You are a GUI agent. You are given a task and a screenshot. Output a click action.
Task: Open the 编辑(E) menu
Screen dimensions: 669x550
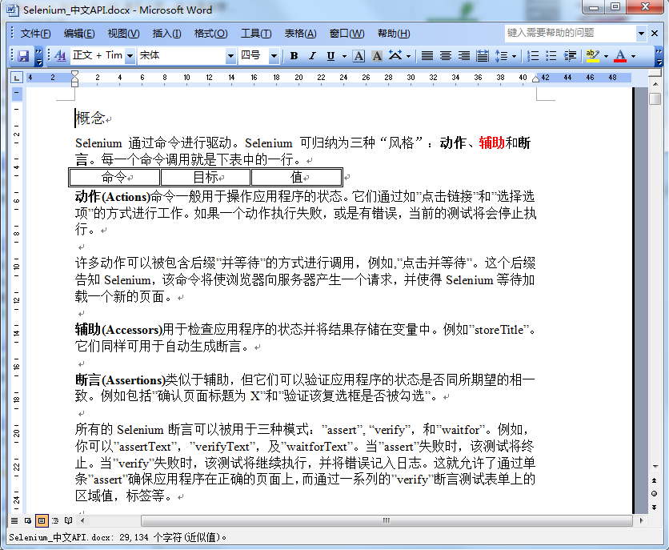click(x=79, y=34)
